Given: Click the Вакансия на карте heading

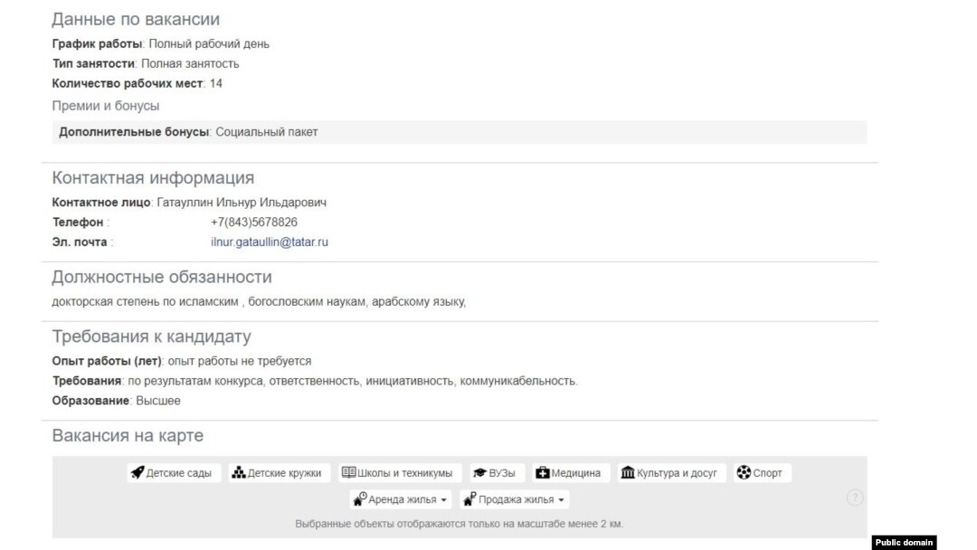Looking at the screenshot, I should [128, 435].
